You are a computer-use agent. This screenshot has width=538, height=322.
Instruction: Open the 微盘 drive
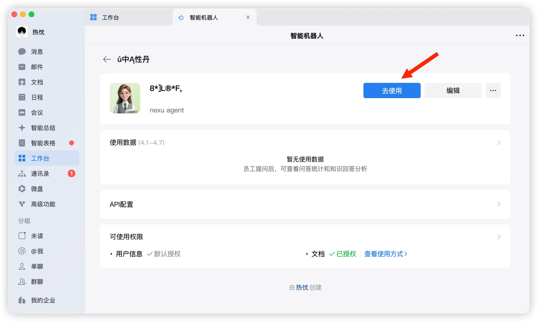click(36, 189)
